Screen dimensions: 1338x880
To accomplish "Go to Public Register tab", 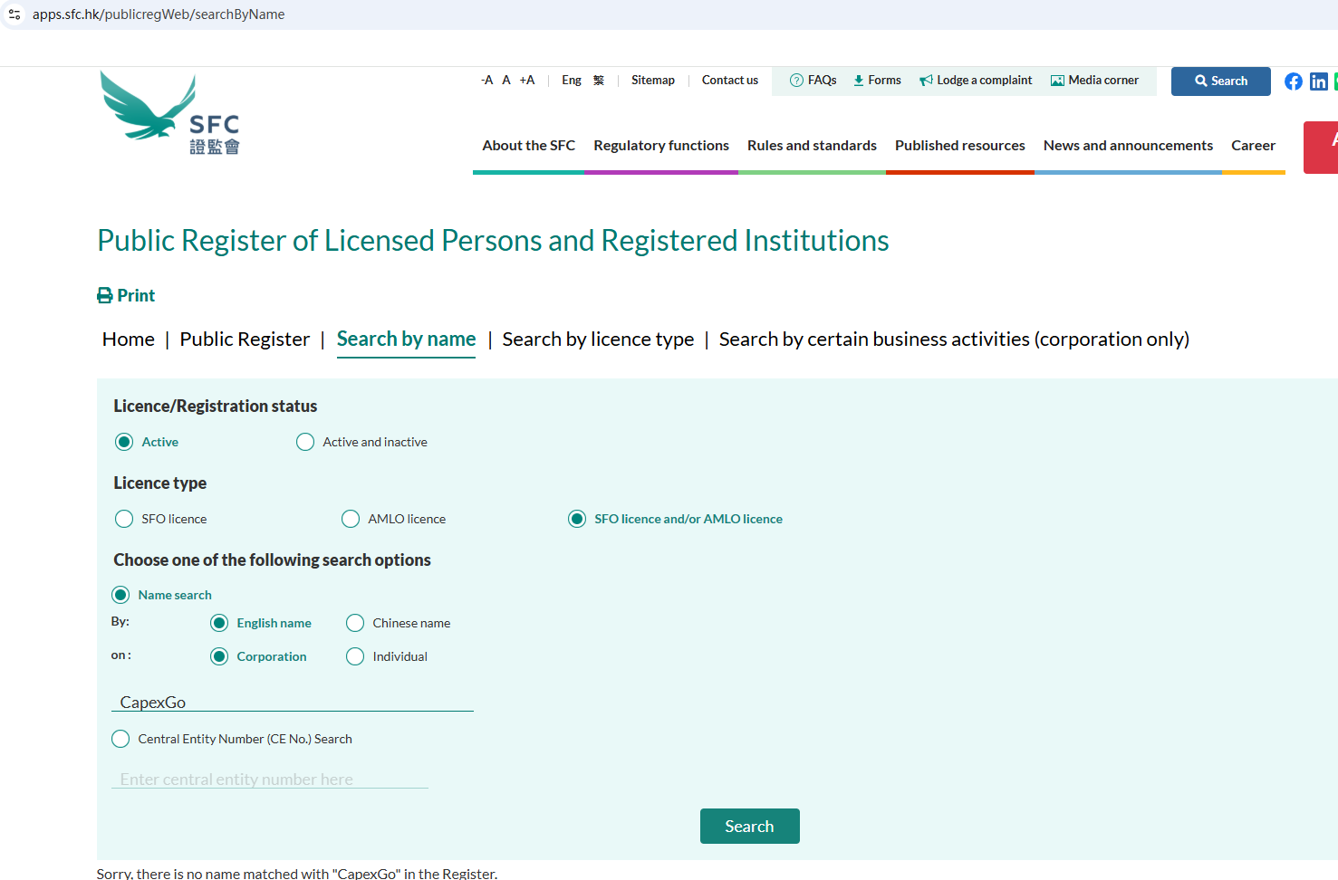I will [245, 340].
